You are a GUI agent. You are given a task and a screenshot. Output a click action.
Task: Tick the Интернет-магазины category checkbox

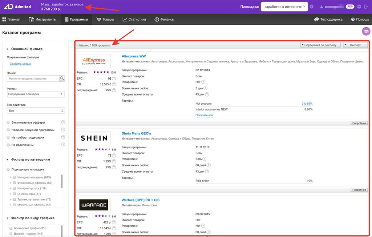click(15, 177)
